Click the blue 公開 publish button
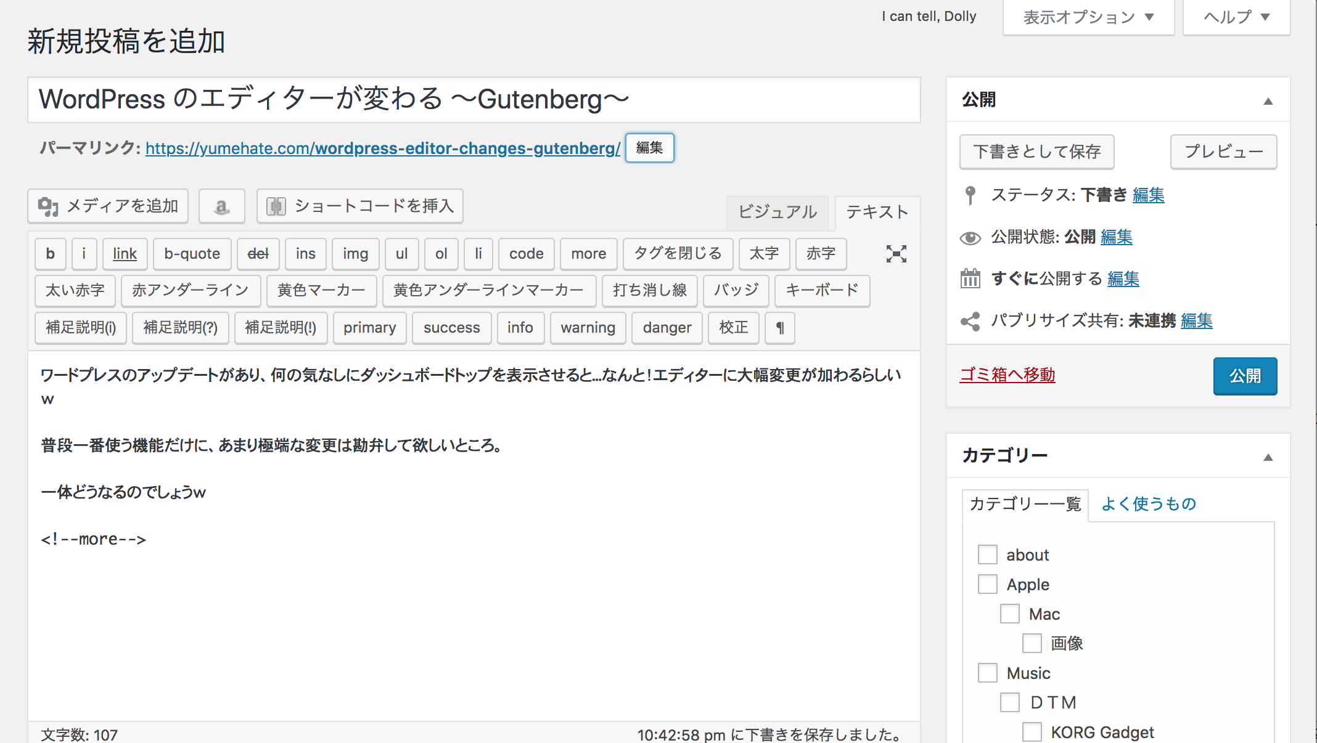This screenshot has width=1317, height=743. tap(1245, 376)
